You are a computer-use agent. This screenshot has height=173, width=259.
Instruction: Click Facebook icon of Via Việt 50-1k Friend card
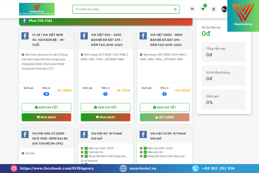84,134
